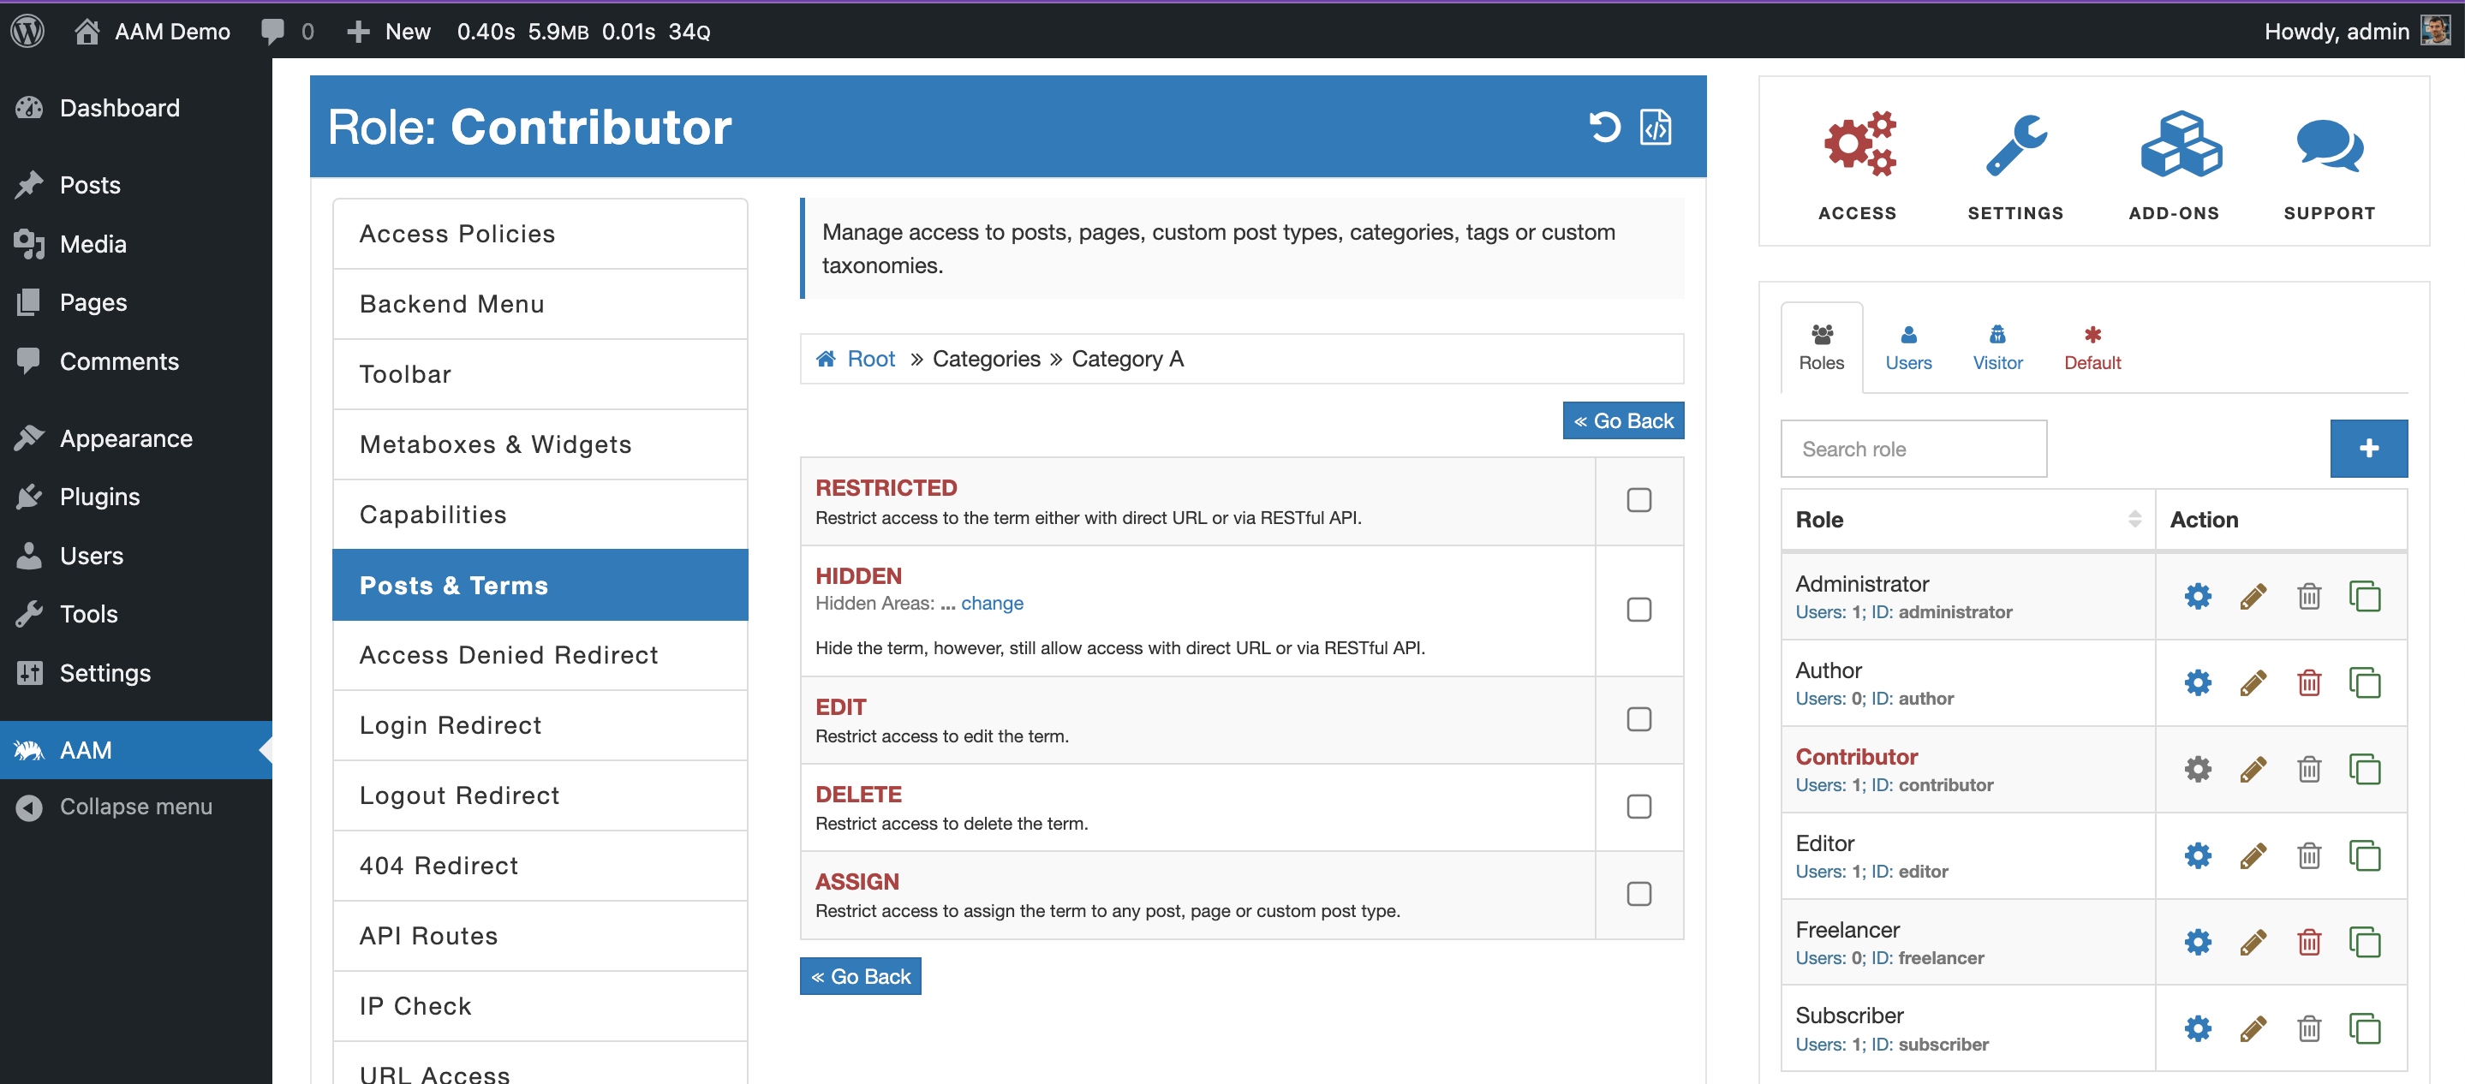Open Appearance in the sidebar
The width and height of the screenshot is (2465, 1084).
pos(136,438)
